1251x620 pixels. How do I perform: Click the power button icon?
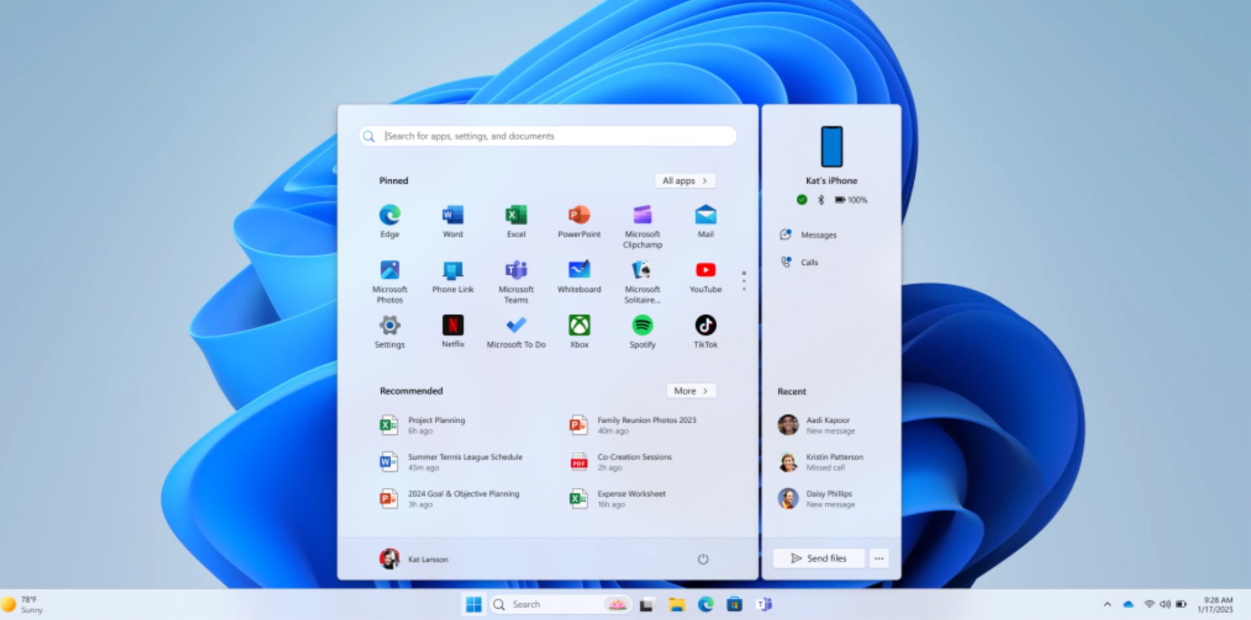[703, 559]
